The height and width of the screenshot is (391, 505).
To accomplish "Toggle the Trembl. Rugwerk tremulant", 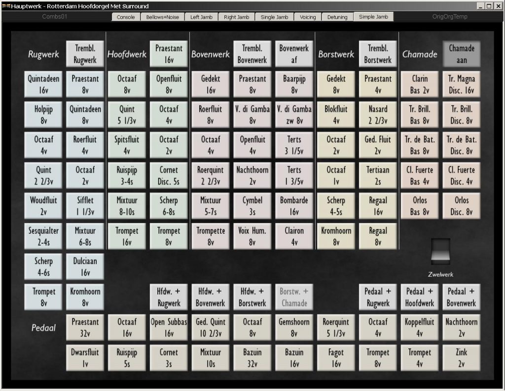I will tap(85, 54).
